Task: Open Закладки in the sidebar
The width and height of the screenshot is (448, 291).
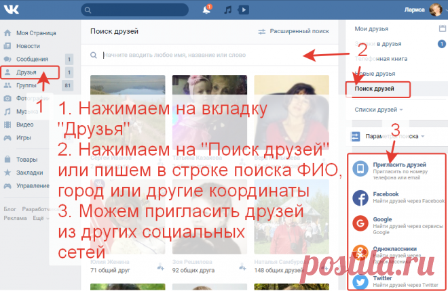Action: point(30,173)
